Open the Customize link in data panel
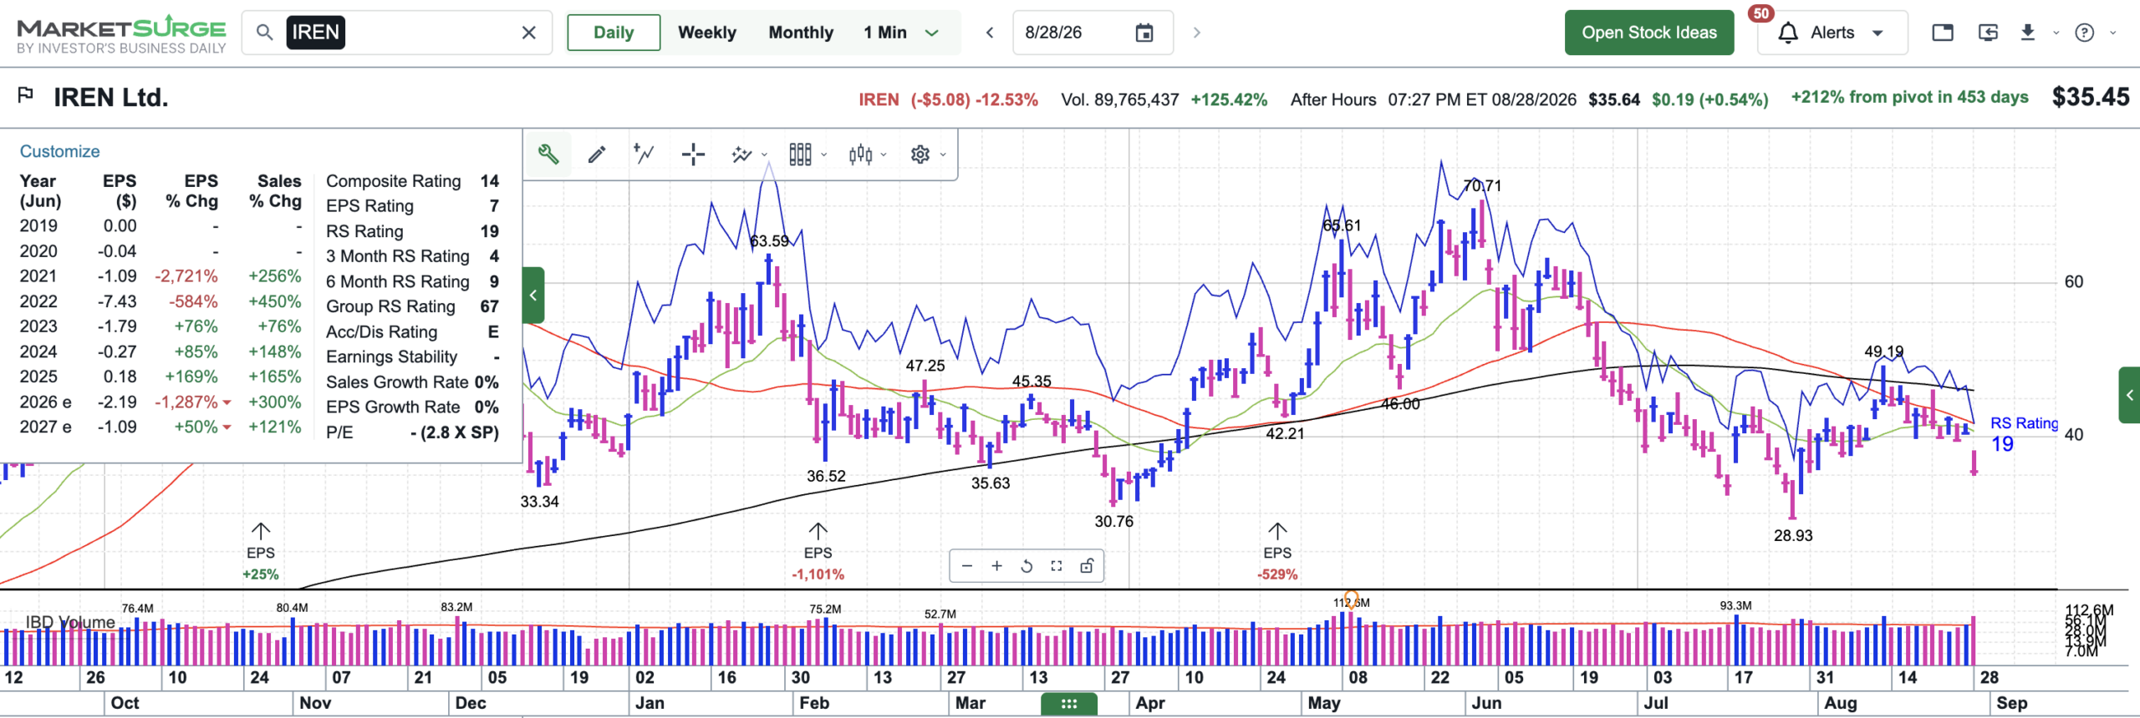The width and height of the screenshot is (2140, 718). pyautogui.click(x=59, y=151)
